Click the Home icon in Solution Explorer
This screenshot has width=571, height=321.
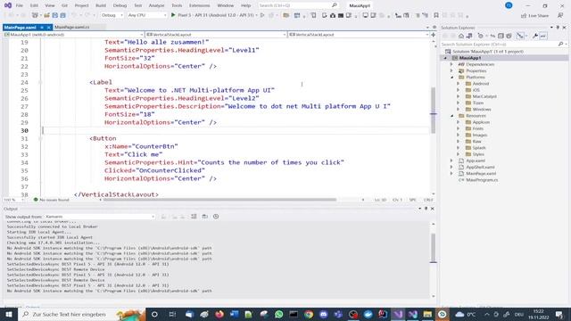tap(461, 36)
